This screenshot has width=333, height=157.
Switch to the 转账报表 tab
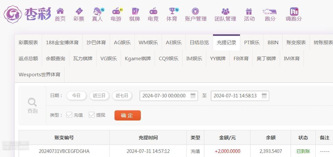(x=321, y=42)
